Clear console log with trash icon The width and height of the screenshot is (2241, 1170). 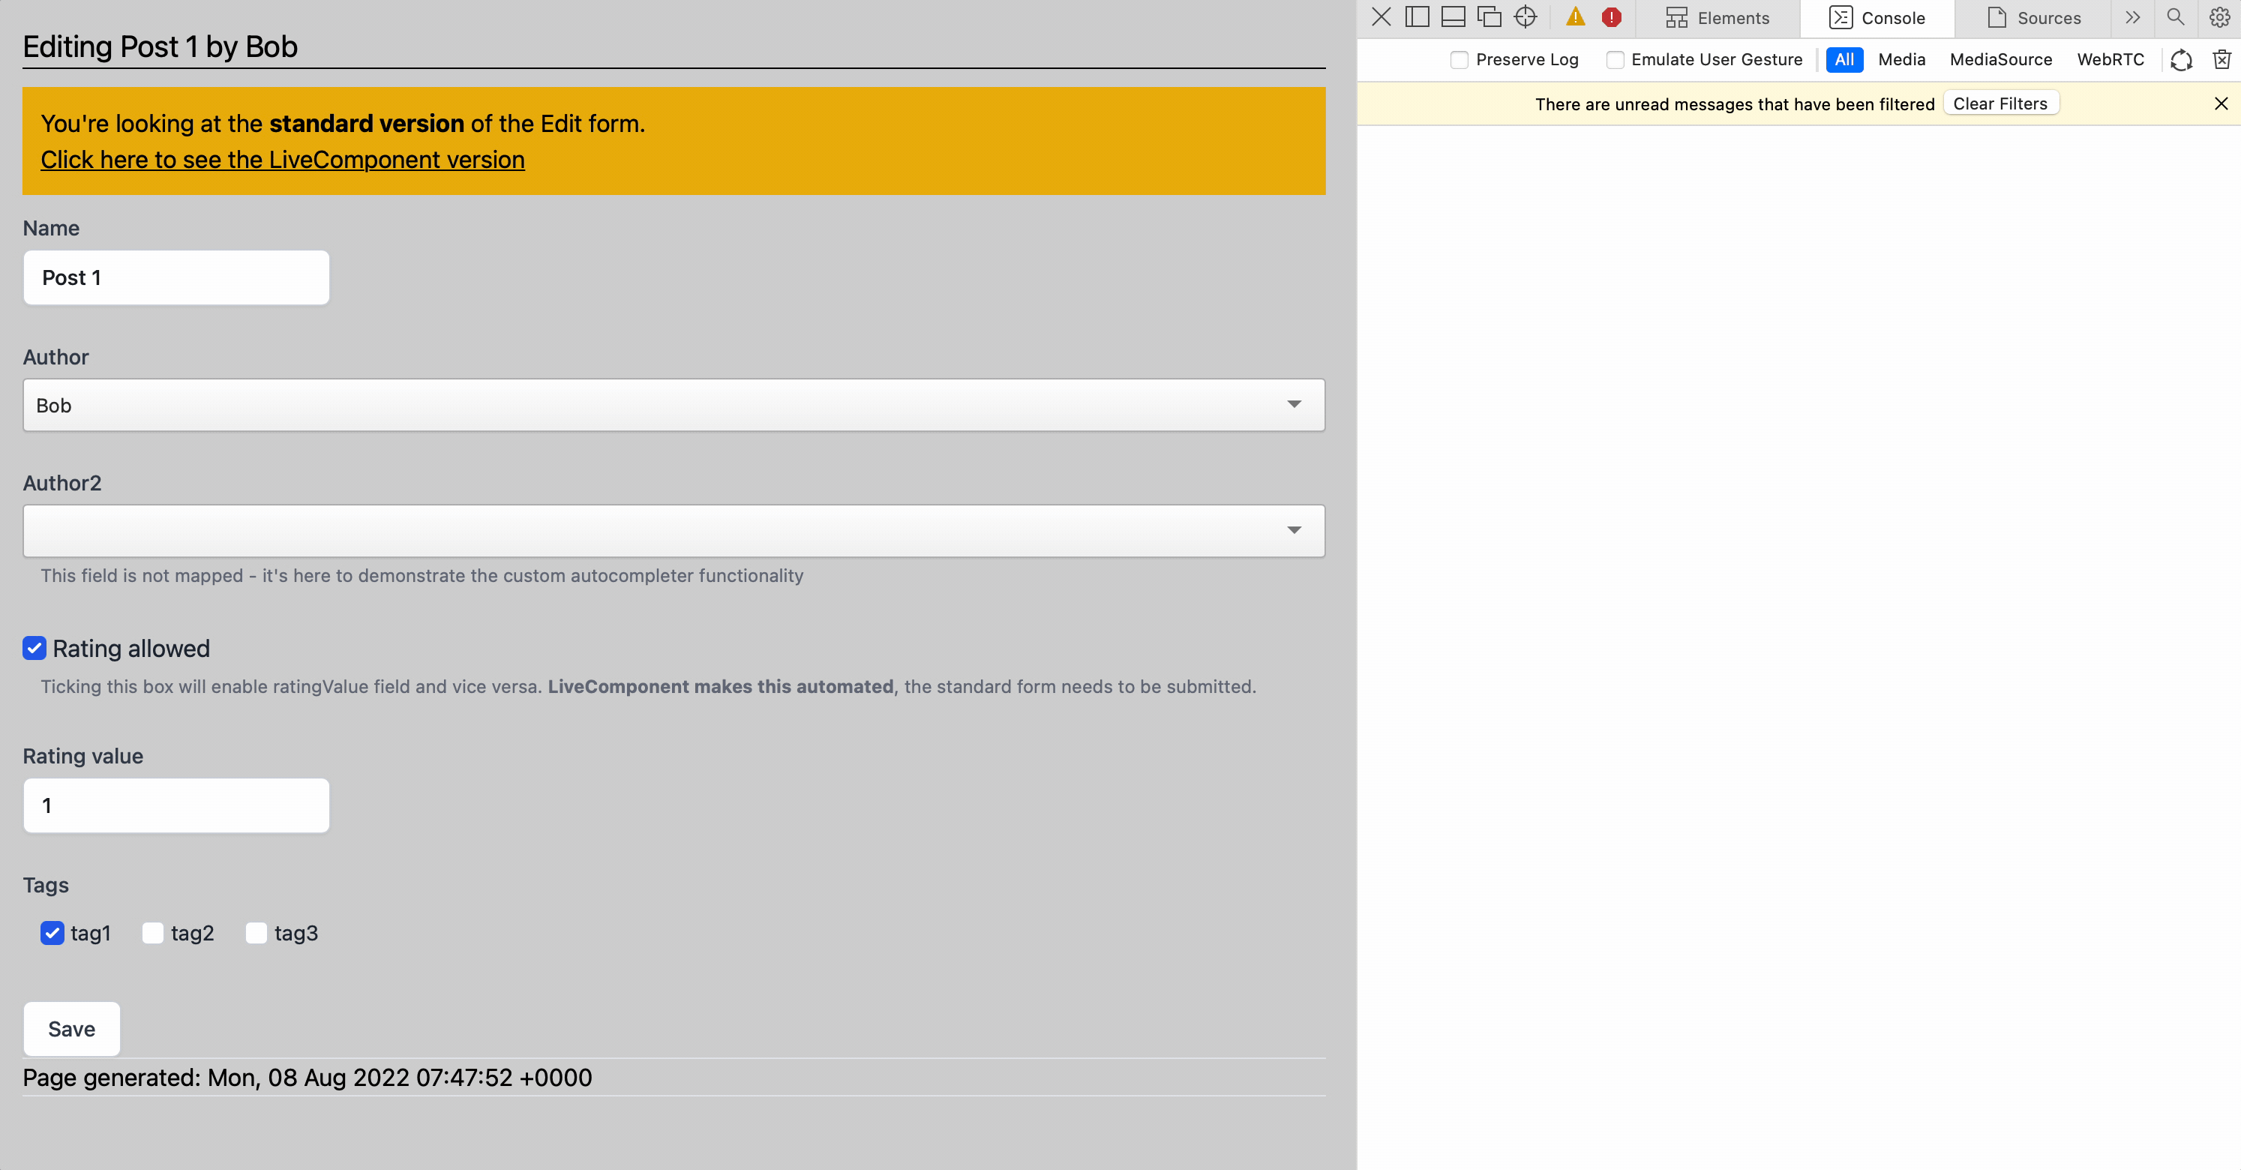[2221, 59]
